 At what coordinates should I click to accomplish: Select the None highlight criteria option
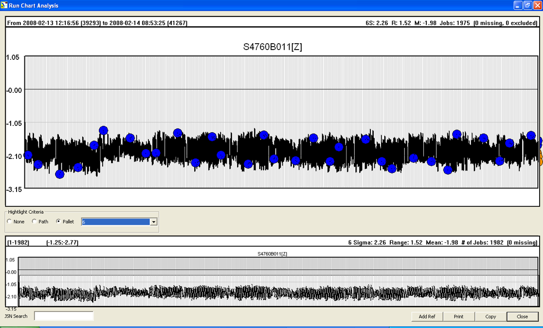coord(9,222)
